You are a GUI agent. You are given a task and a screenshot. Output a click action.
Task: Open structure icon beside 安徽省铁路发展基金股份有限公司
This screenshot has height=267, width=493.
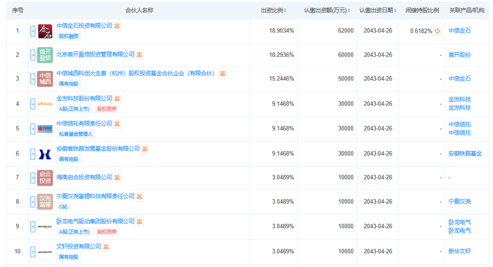pyautogui.click(x=145, y=149)
